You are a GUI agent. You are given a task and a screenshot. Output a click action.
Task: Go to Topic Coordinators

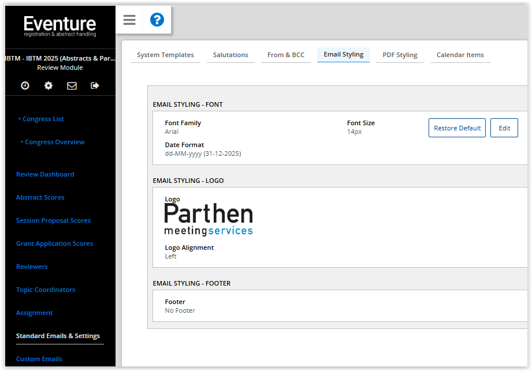46,290
